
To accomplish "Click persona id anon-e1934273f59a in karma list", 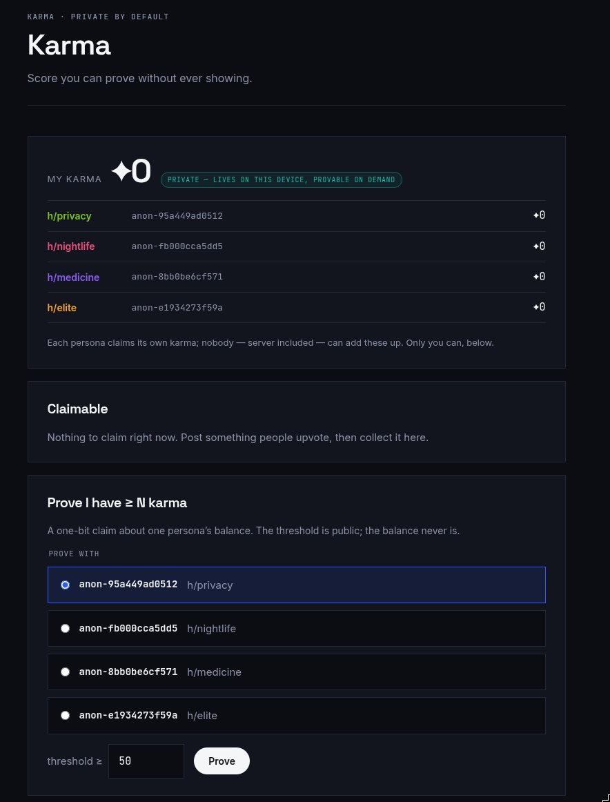I will point(177,307).
